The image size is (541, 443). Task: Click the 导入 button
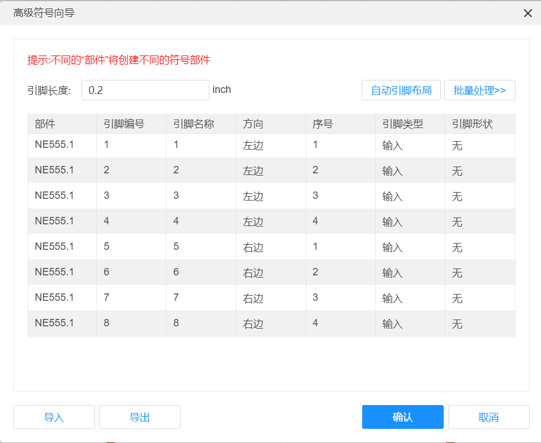tap(54, 417)
